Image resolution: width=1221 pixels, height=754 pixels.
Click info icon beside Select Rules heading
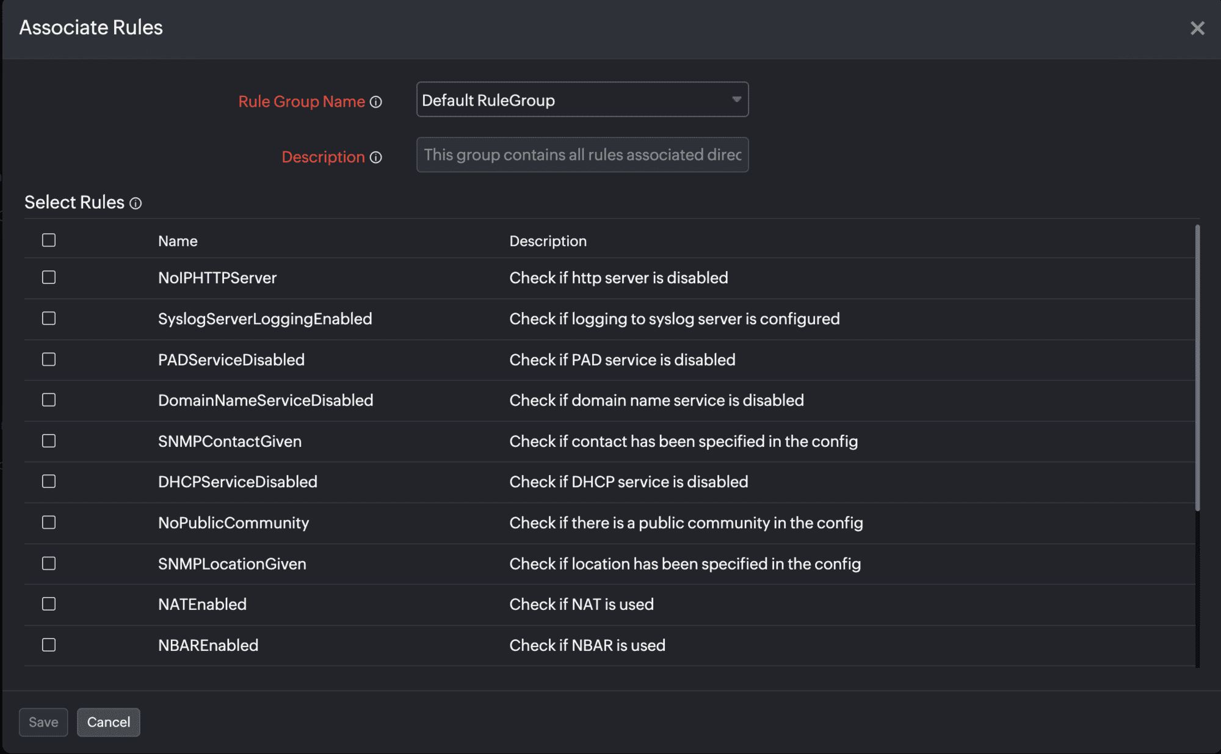136,203
